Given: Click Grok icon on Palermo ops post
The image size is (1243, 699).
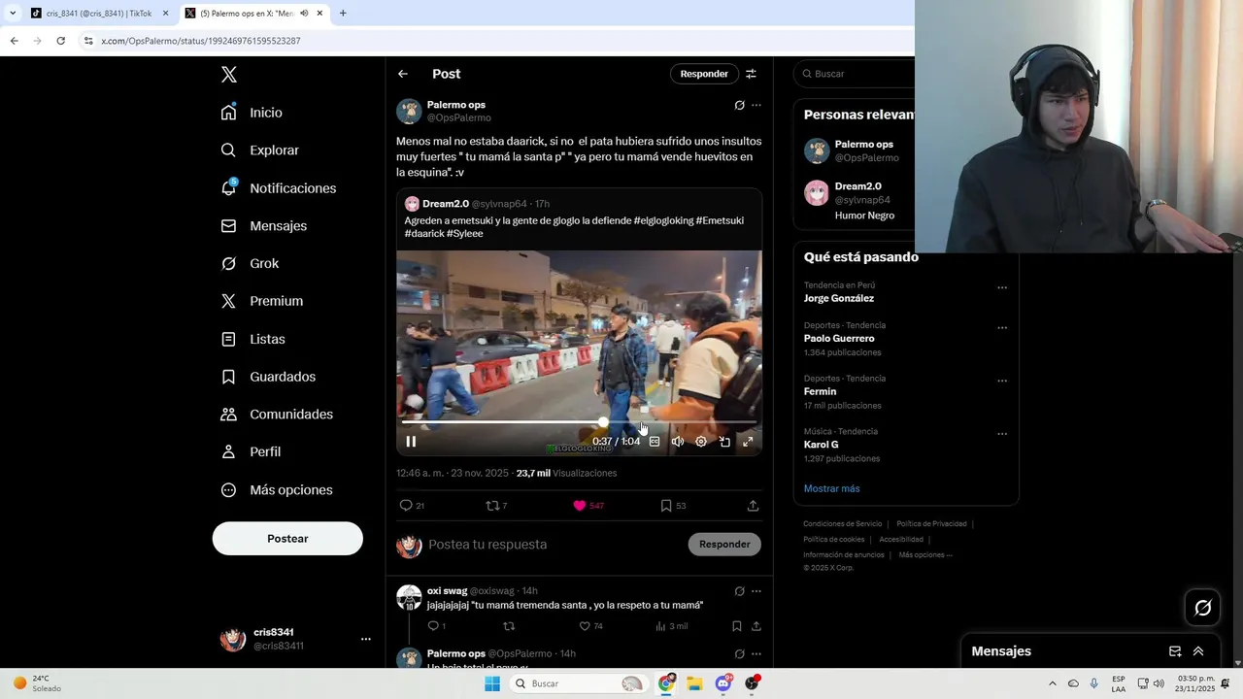Looking at the screenshot, I should [739, 105].
